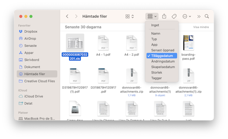Open Skrivbord in the sidebar
Viewport: 228px width, 139px height.
(37, 60)
